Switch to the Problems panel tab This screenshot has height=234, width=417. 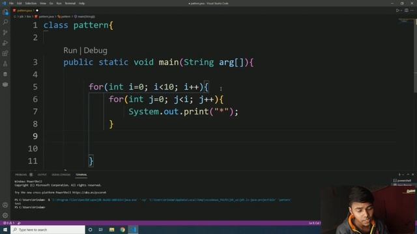coord(21,175)
